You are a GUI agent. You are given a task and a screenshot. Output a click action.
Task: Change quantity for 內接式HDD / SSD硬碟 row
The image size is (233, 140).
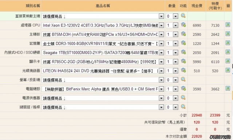click(172, 53)
